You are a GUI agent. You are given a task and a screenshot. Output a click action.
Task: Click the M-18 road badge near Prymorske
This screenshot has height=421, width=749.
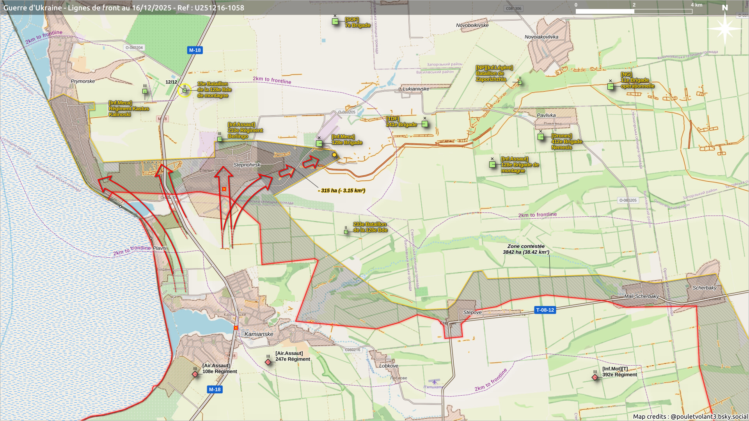click(x=195, y=50)
